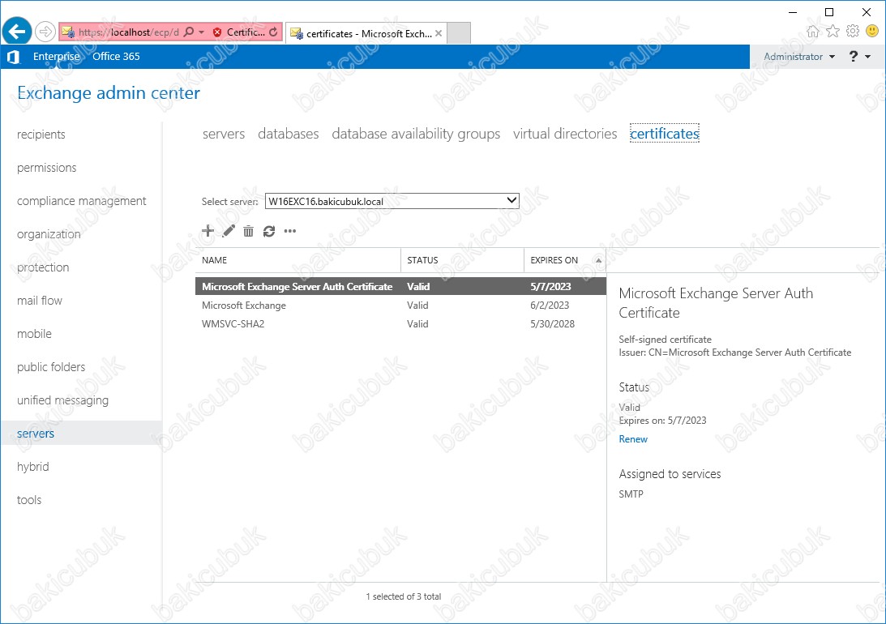Viewport: 886px width, 624px height.
Task: Go to protection in the sidebar
Action: [43, 267]
